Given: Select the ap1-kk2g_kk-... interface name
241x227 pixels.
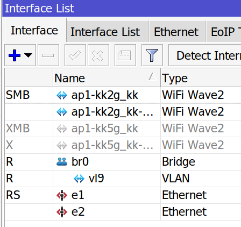Looking at the screenshot, I should click(112, 112).
